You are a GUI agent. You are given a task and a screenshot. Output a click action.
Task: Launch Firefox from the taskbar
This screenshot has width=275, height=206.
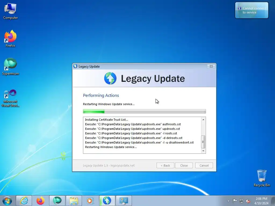(x=41, y=201)
